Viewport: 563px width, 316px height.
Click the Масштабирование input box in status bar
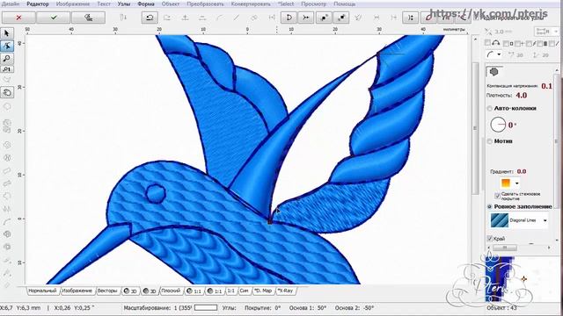tap(205, 308)
